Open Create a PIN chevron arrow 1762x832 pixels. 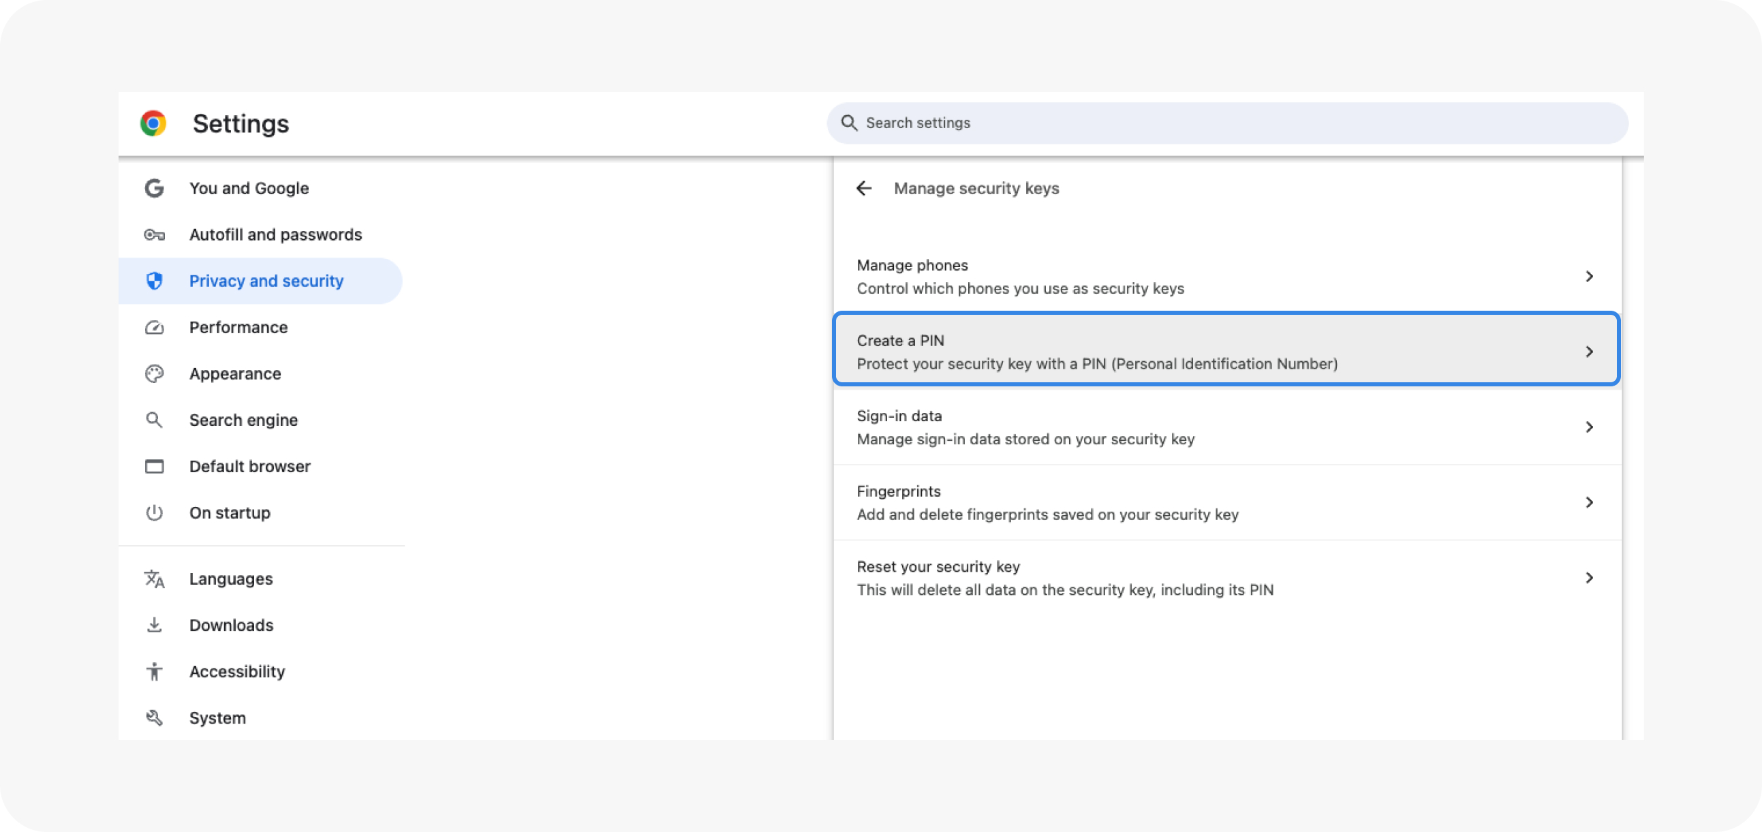click(x=1589, y=352)
